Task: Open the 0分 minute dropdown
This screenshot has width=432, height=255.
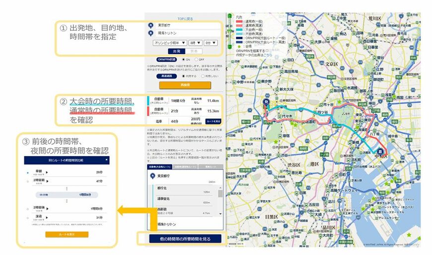Action: coord(211,43)
